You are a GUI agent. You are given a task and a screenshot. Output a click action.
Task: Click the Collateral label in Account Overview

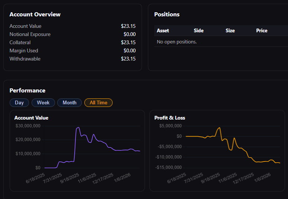[x=20, y=42]
